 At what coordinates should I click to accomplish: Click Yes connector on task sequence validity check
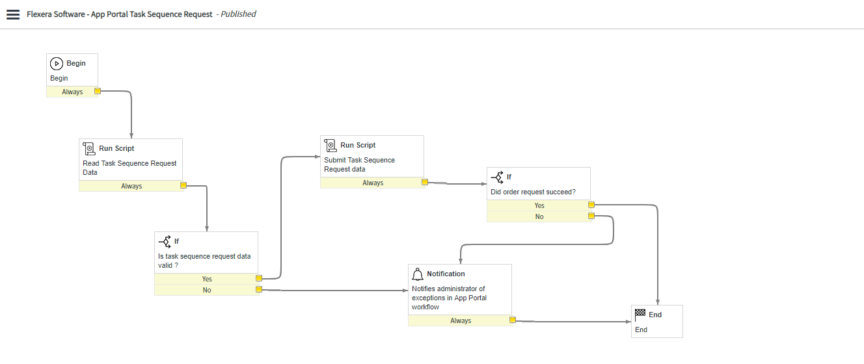click(x=258, y=279)
